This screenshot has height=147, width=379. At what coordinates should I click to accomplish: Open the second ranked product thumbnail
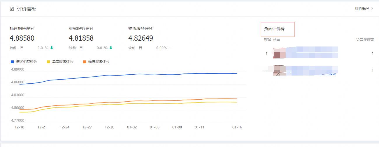[278, 71]
